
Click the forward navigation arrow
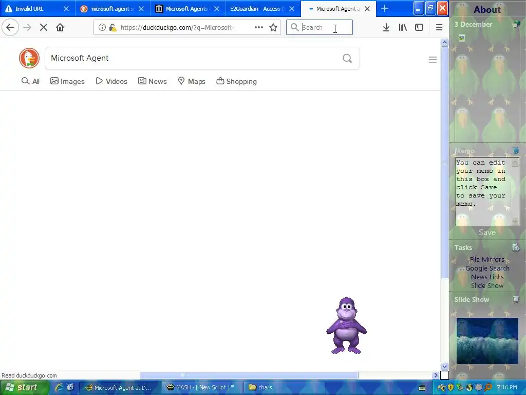click(x=28, y=27)
